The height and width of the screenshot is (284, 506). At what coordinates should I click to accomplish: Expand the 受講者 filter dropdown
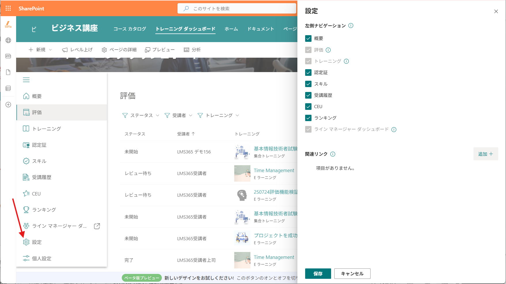pyautogui.click(x=178, y=115)
